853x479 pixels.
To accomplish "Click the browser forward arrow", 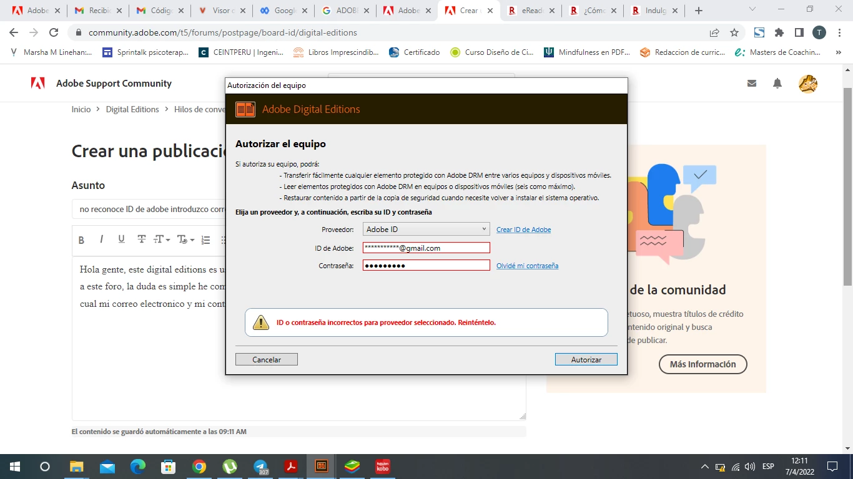I will [x=34, y=32].
